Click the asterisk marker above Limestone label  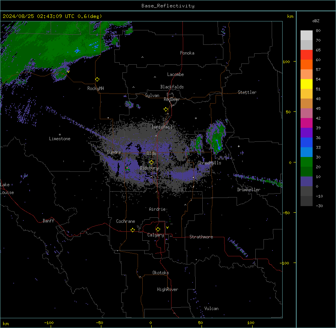60,135
